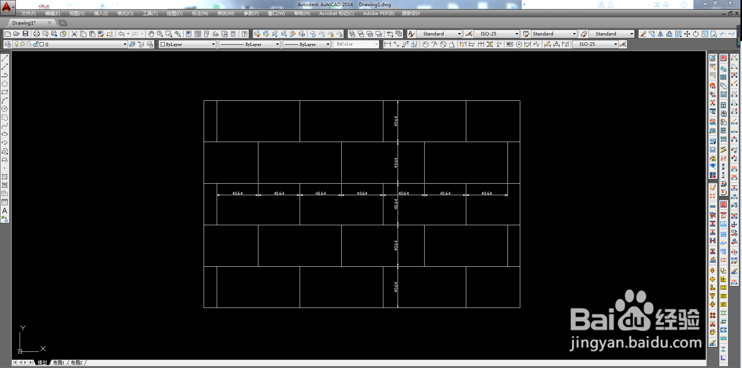Select the Polygon draw tool
Image resolution: width=742 pixels, height=368 pixels.
5,84
